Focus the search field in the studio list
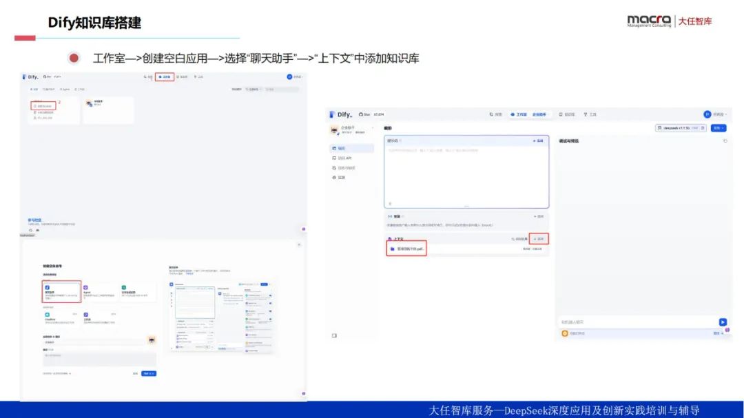 pyautogui.click(x=282, y=90)
